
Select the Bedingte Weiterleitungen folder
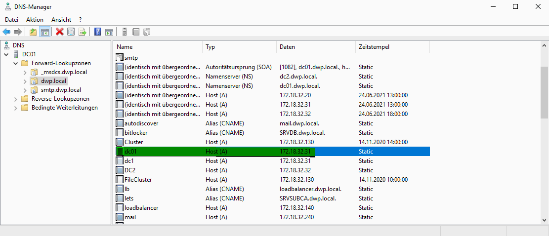coord(64,108)
